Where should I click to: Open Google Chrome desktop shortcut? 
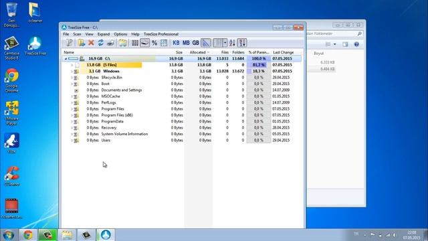(x=12, y=80)
